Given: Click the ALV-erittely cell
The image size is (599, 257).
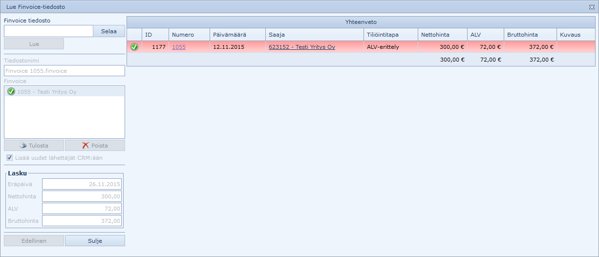Looking at the screenshot, I should point(391,47).
